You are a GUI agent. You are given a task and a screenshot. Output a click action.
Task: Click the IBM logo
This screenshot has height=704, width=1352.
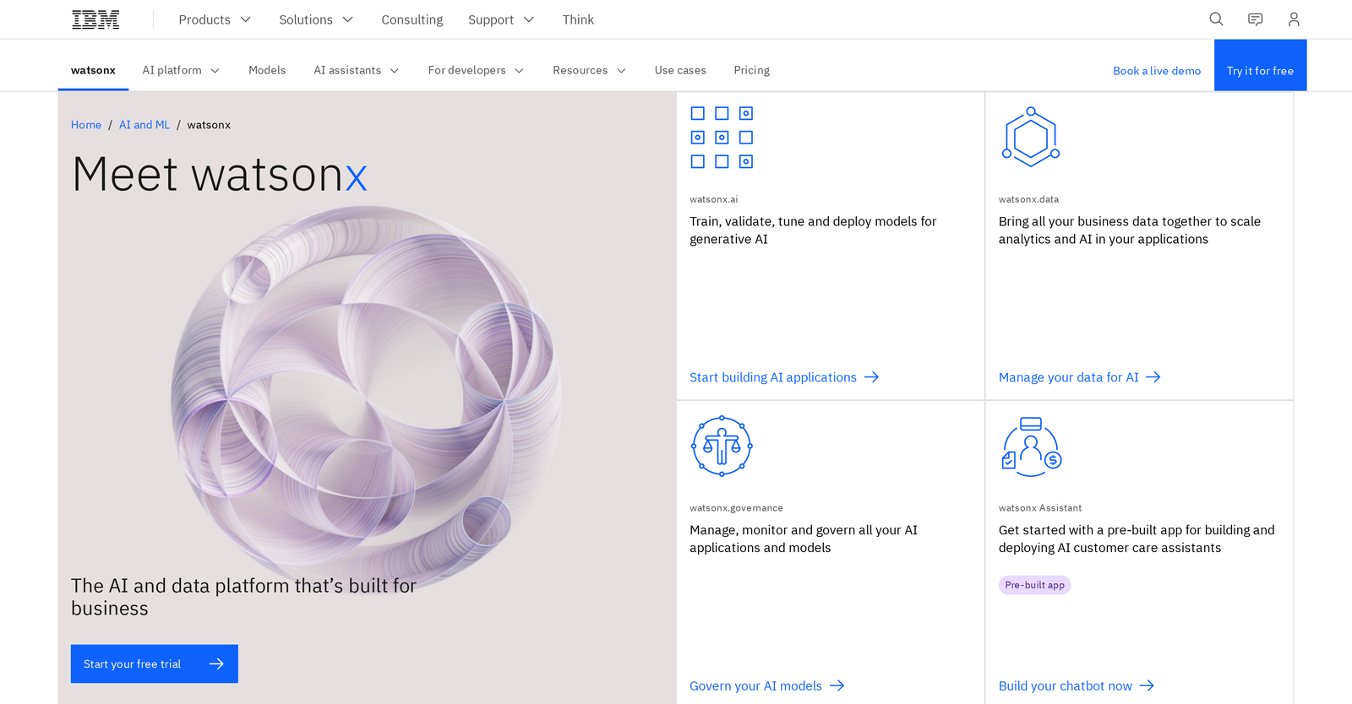pyautogui.click(x=95, y=19)
